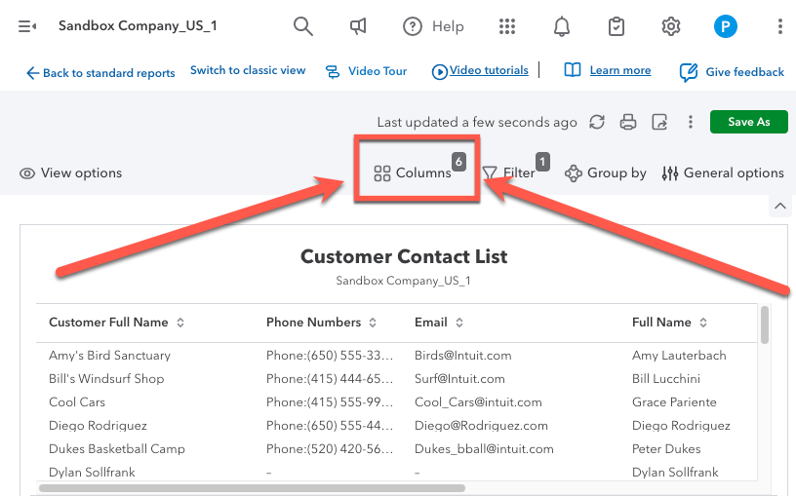The image size is (796, 496).
Task: Open General options menu
Action: 723,172
